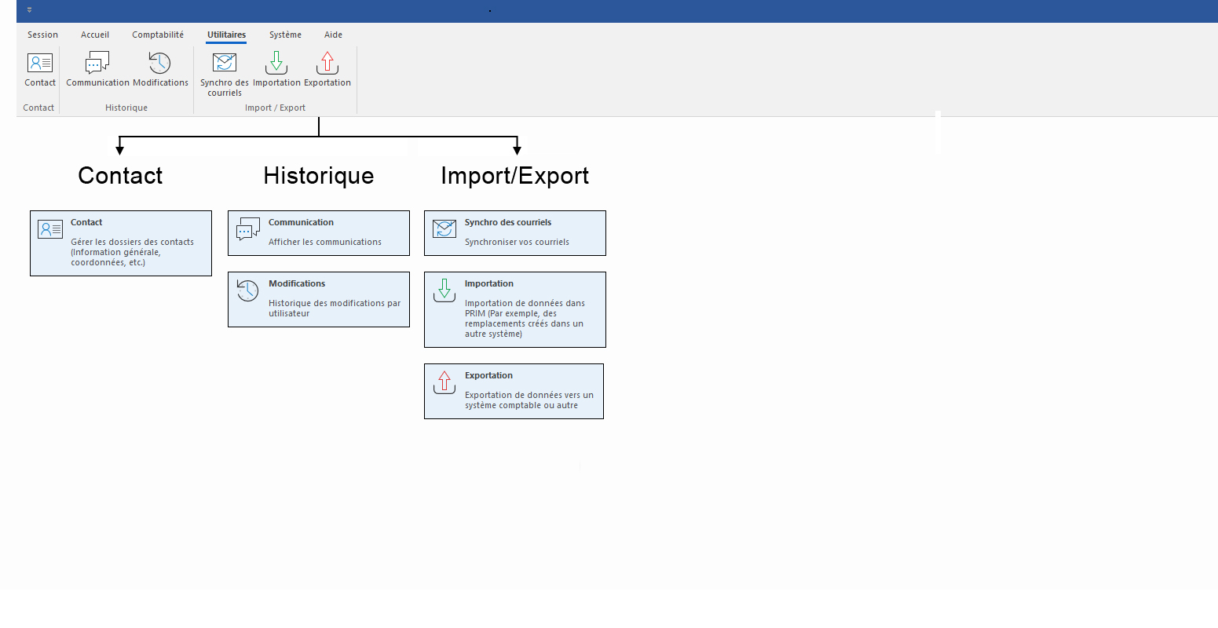This screenshot has width=1218, height=628.
Task: Select the 'Gérer les dossiers des contacts' card
Action: [121, 243]
